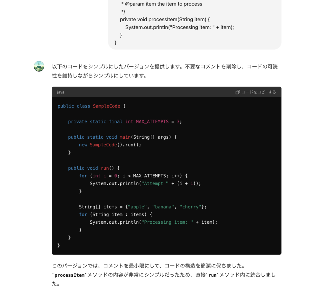
Task: Click the inline code text processItem below code block
Action: (69, 275)
